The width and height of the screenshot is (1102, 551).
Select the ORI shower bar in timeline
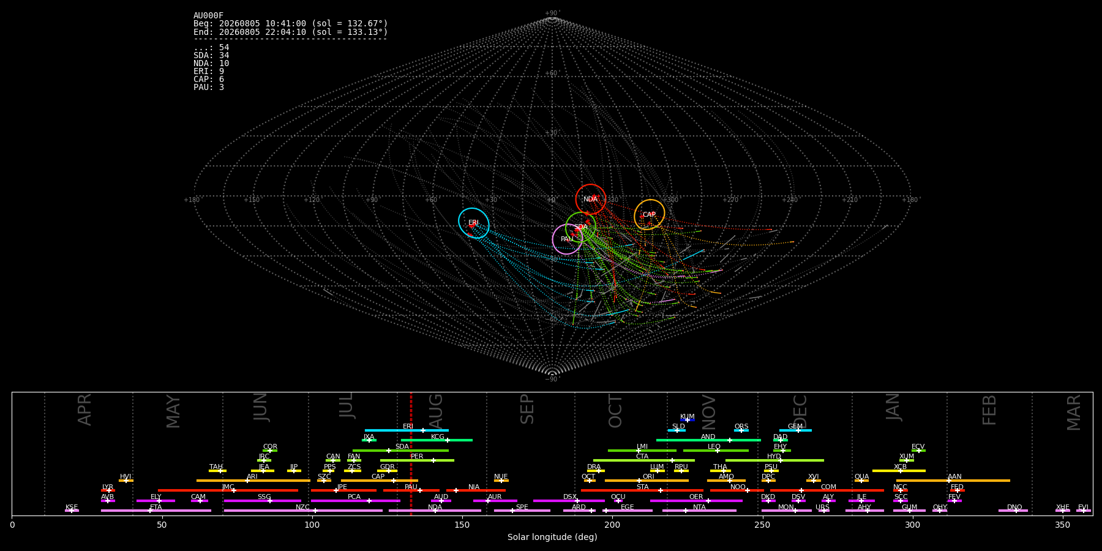click(x=647, y=481)
